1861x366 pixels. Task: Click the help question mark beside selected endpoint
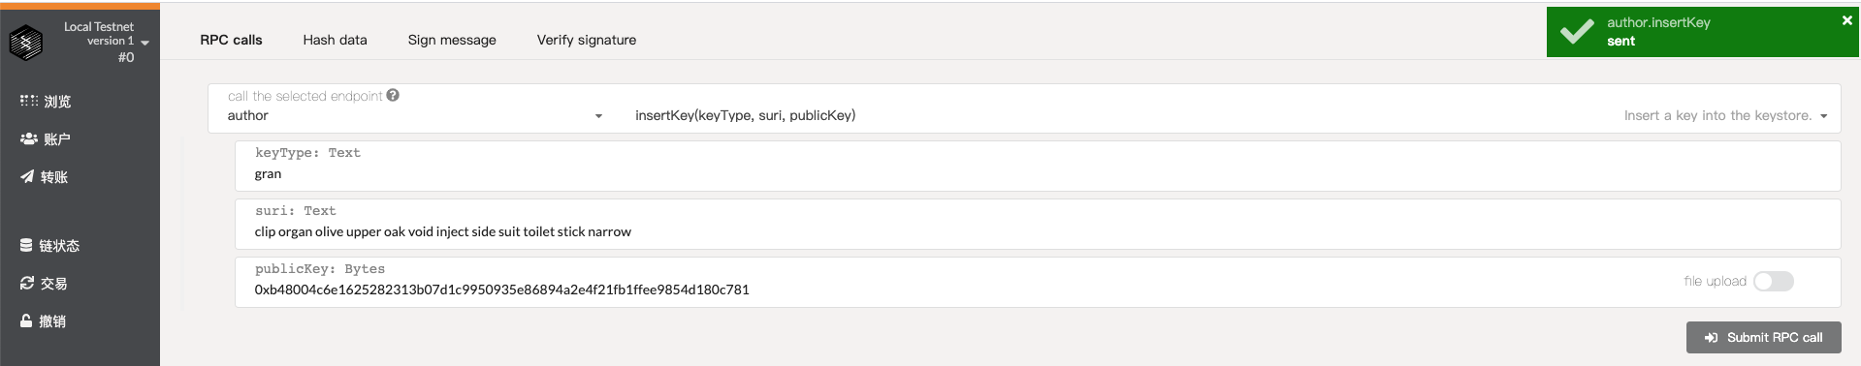(393, 95)
